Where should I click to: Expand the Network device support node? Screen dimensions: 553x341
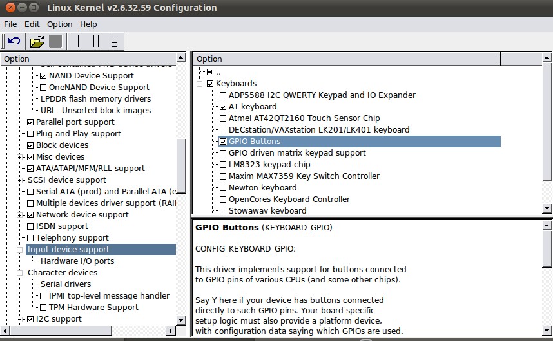coord(20,215)
